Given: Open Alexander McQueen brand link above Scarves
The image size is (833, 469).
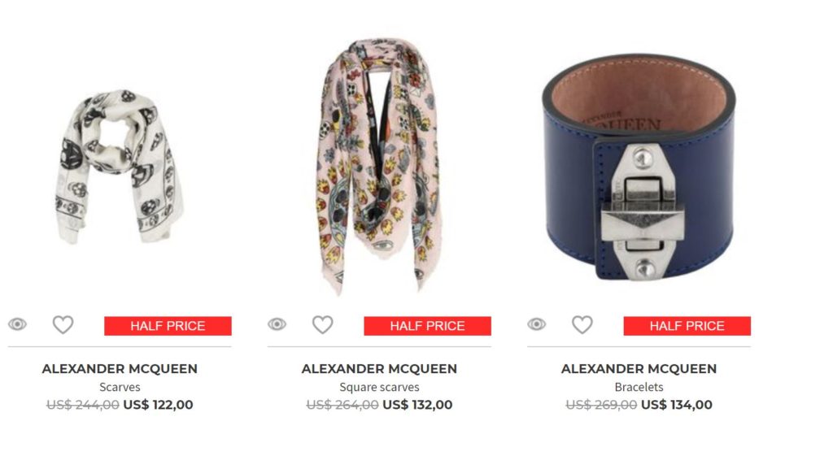Looking at the screenshot, I should pyautogui.click(x=120, y=369).
